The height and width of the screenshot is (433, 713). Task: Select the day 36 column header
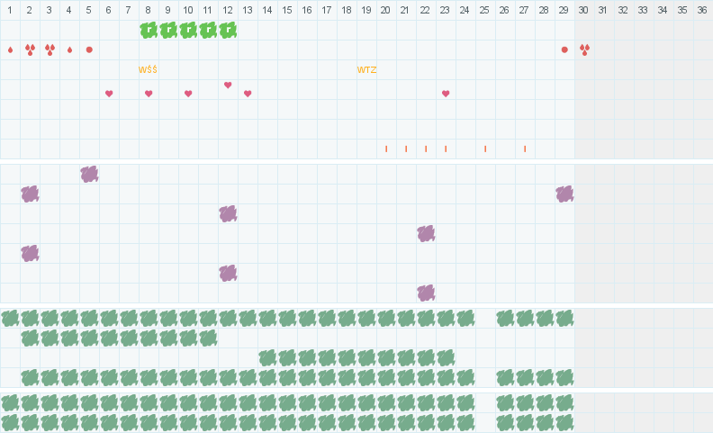coord(702,10)
